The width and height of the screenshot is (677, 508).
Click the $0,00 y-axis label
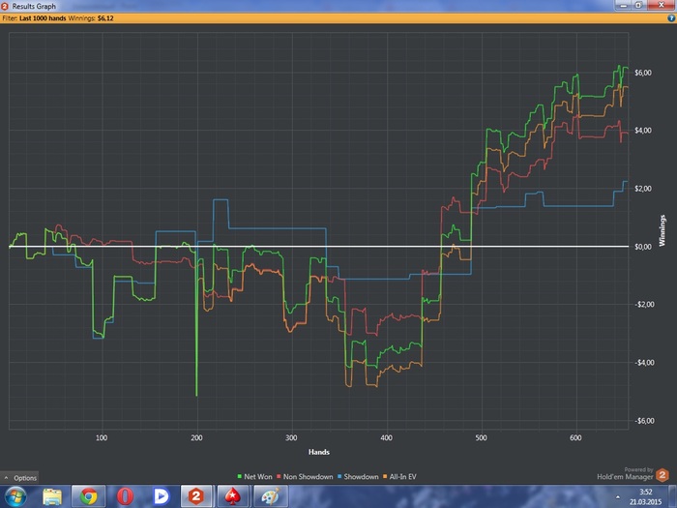tap(643, 247)
